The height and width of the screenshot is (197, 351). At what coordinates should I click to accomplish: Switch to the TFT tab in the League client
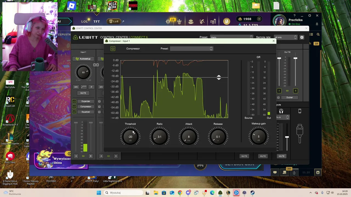(97, 21)
